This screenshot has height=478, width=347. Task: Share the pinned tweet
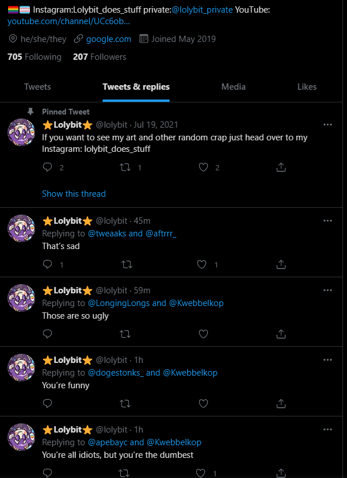(281, 167)
